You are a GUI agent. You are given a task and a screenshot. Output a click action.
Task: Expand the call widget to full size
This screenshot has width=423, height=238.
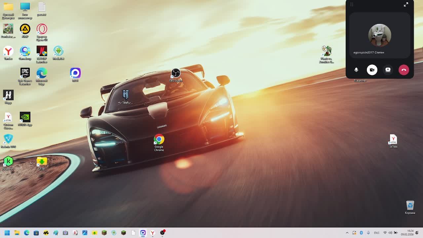click(406, 4)
